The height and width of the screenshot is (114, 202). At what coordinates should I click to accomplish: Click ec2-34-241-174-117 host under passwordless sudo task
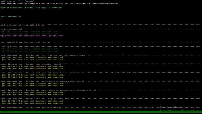(x=33, y=77)
